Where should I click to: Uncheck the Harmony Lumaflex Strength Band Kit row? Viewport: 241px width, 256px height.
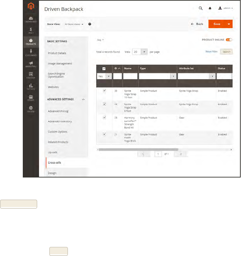pyautogui.click(x=104, y=117)
